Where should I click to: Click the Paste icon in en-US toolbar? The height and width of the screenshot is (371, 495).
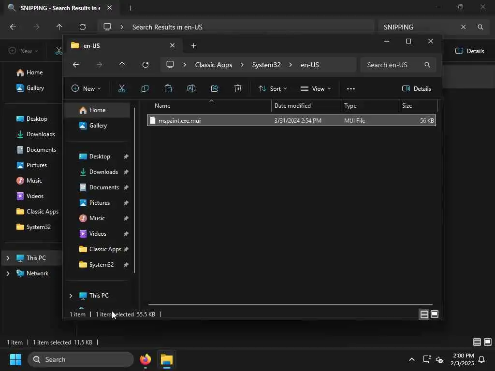[x=168, y=89]
